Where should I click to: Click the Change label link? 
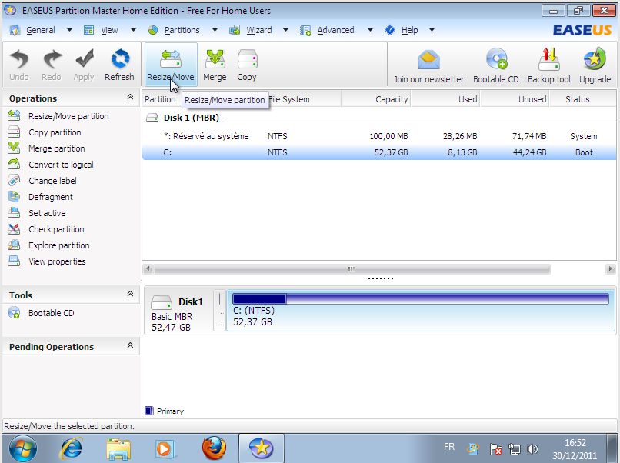(x=52, y=181)
